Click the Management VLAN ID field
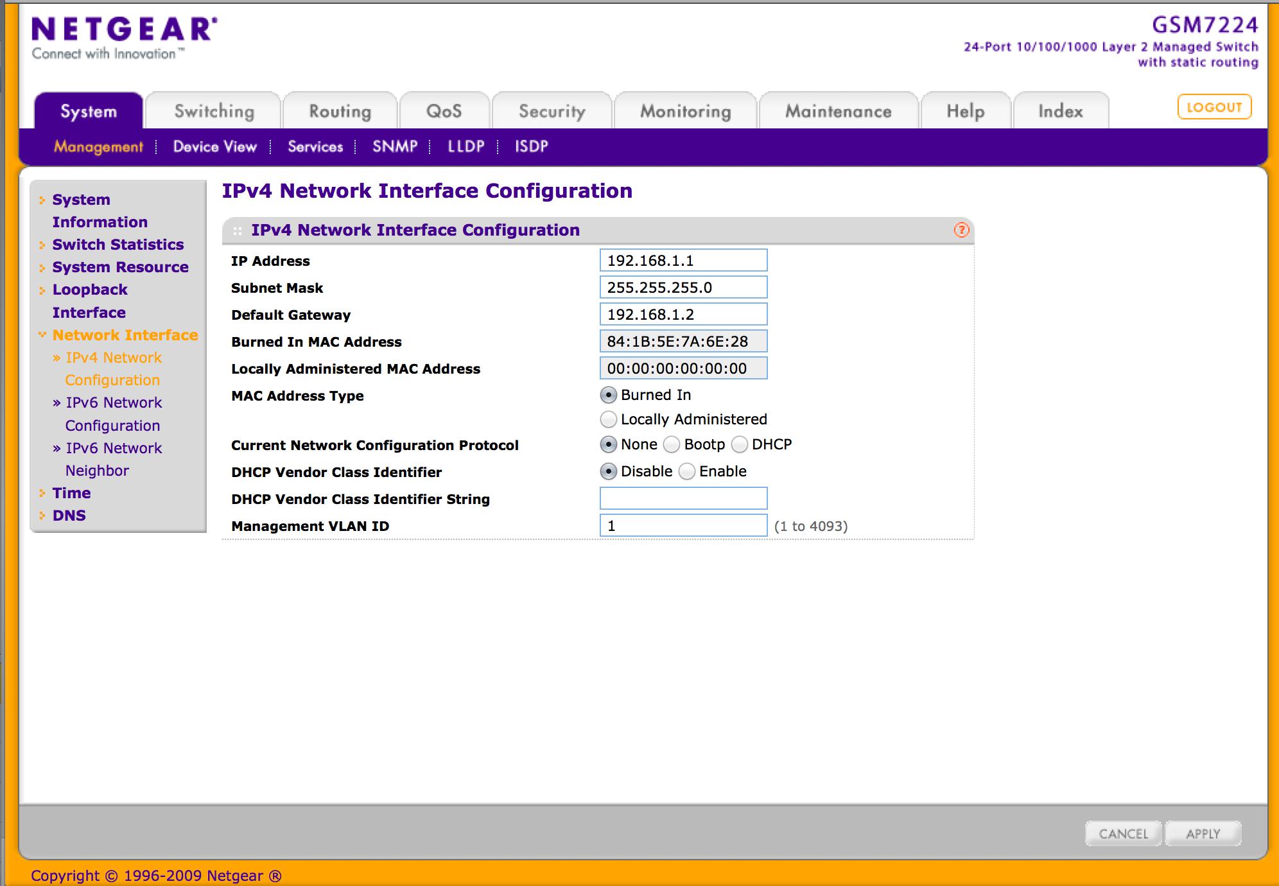Image resolution: width=1279 pixels, height=886 pixels. [683, 526]
